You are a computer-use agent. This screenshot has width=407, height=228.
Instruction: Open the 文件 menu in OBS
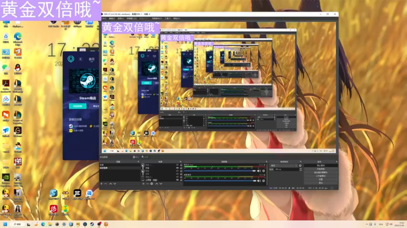point(104,18)
